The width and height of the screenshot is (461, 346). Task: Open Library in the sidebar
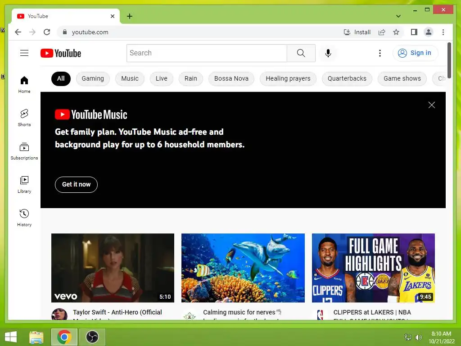24,184
